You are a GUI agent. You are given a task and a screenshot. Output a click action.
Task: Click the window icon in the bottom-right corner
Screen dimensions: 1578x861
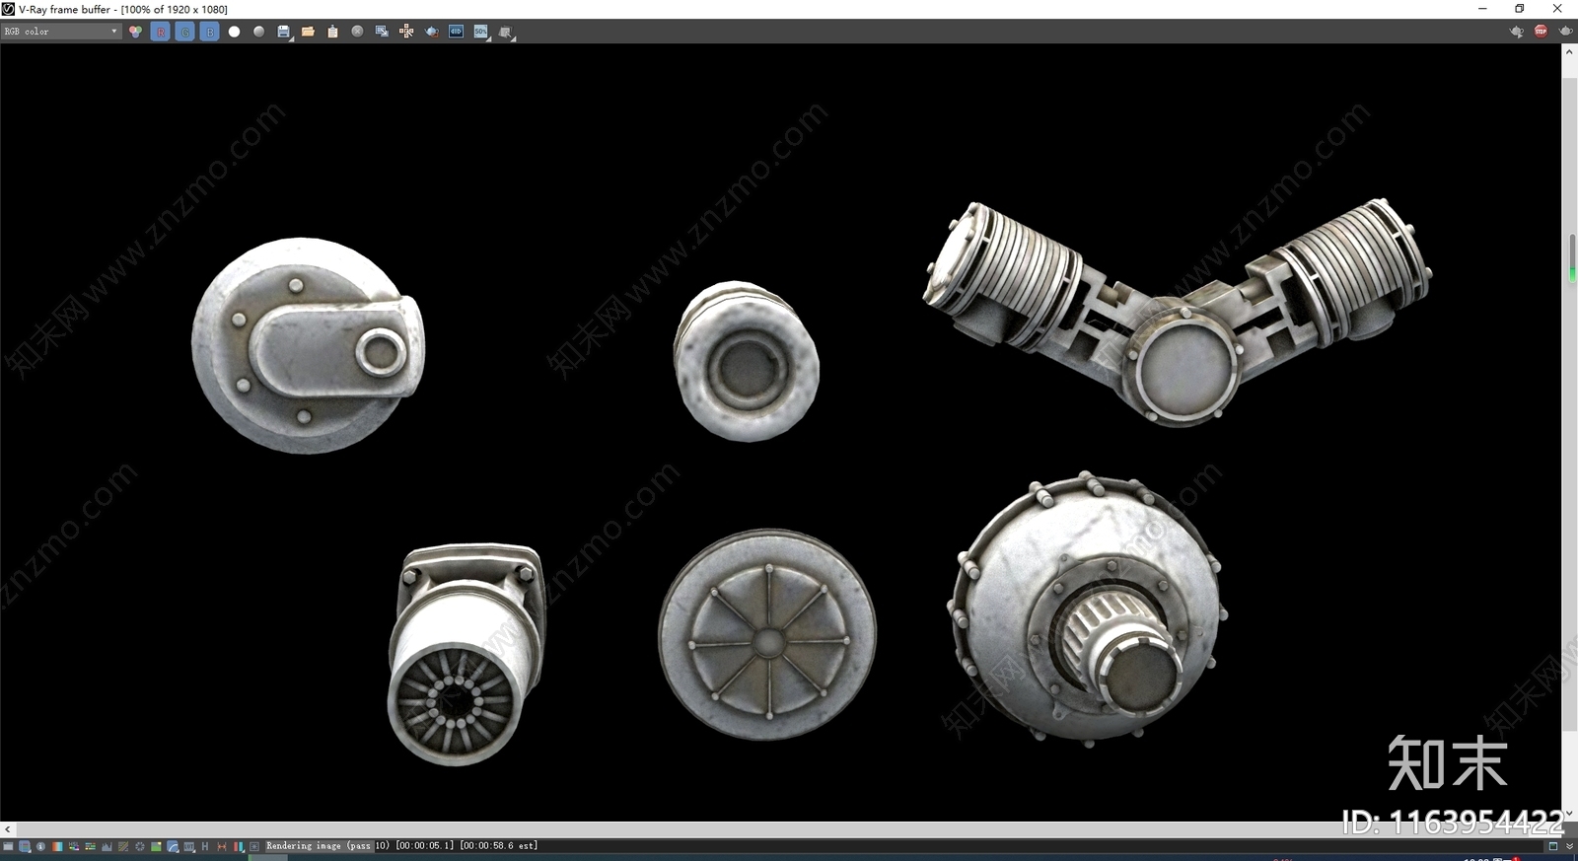click(x=1553, y=846)
